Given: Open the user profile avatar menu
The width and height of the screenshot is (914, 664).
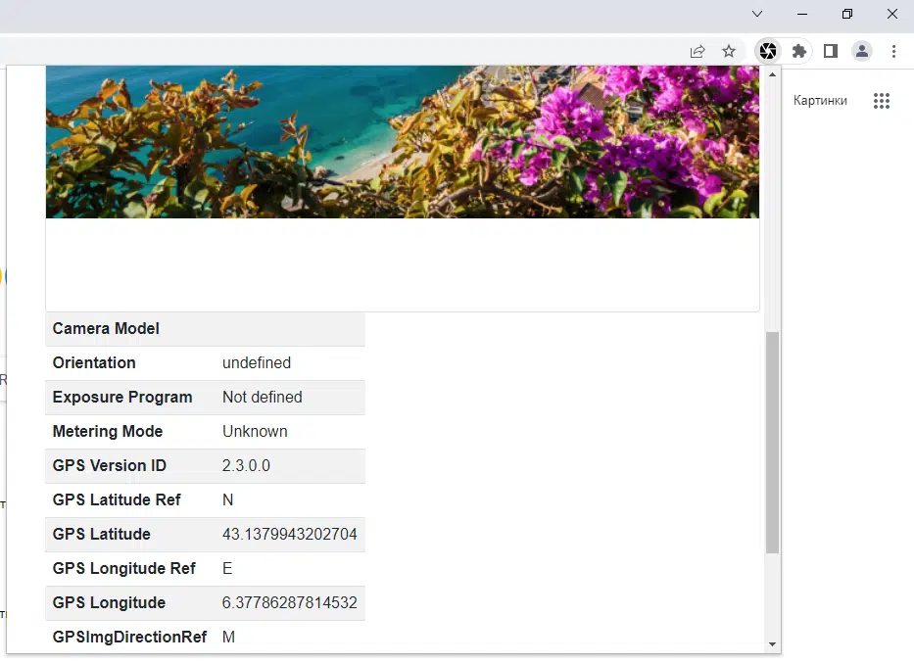Looking at the screenshot, I should click(x=861, y=51).
